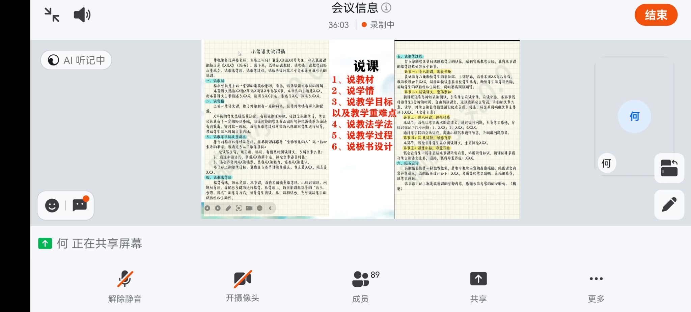Tap the speaker audio output icon
The width and height of the screenshot is (691, 312).
82,15
